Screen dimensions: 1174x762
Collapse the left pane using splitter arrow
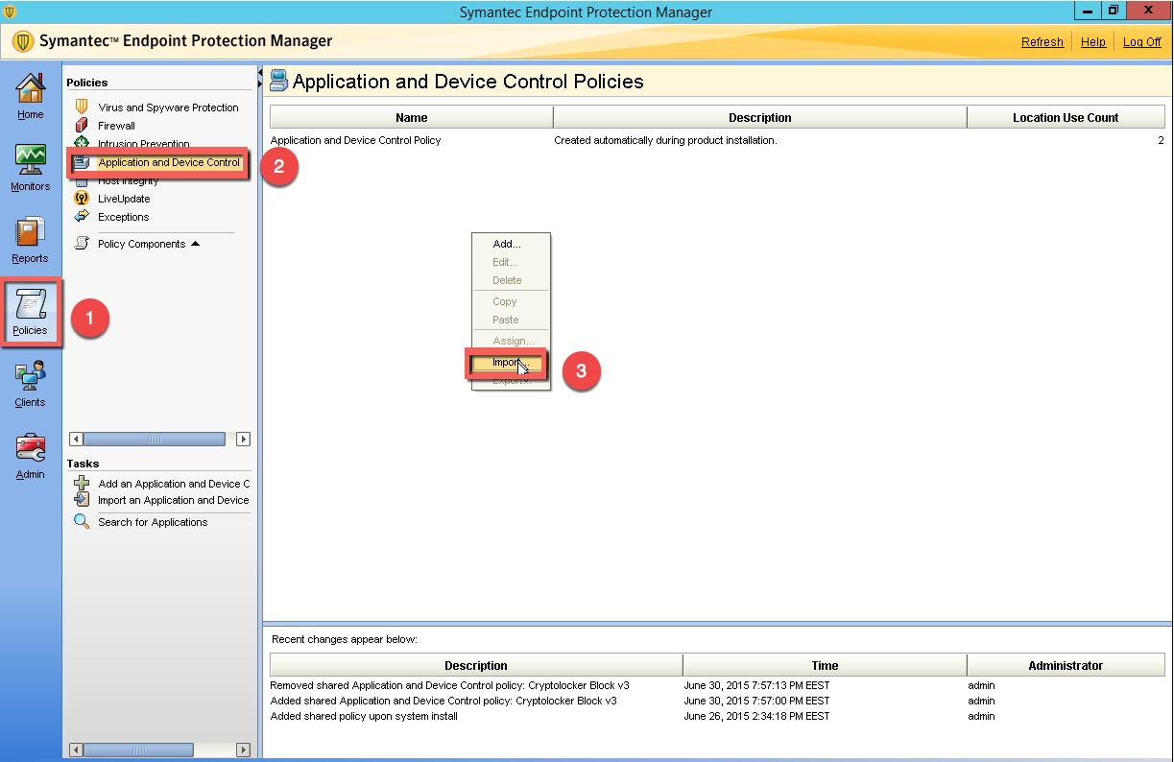click(x=260, y=73)
